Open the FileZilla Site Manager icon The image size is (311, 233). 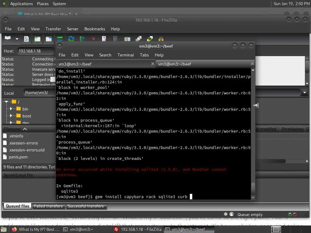pos(8,38)
